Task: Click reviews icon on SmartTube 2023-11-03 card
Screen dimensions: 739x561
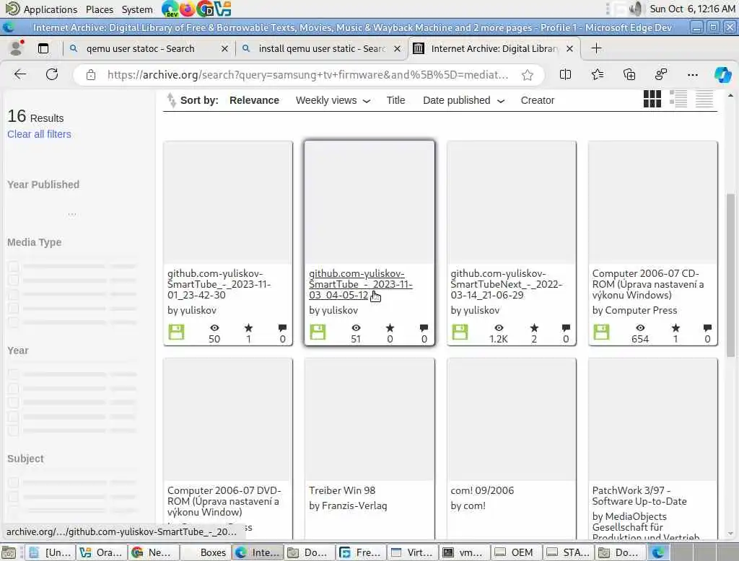Action: [424, 328]
